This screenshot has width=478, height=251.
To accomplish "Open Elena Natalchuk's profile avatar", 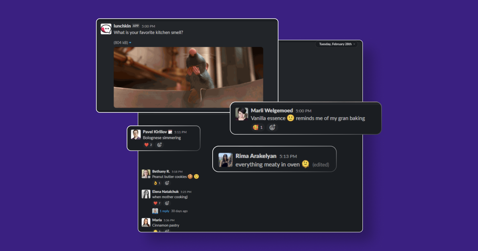I will pos(146,194).
